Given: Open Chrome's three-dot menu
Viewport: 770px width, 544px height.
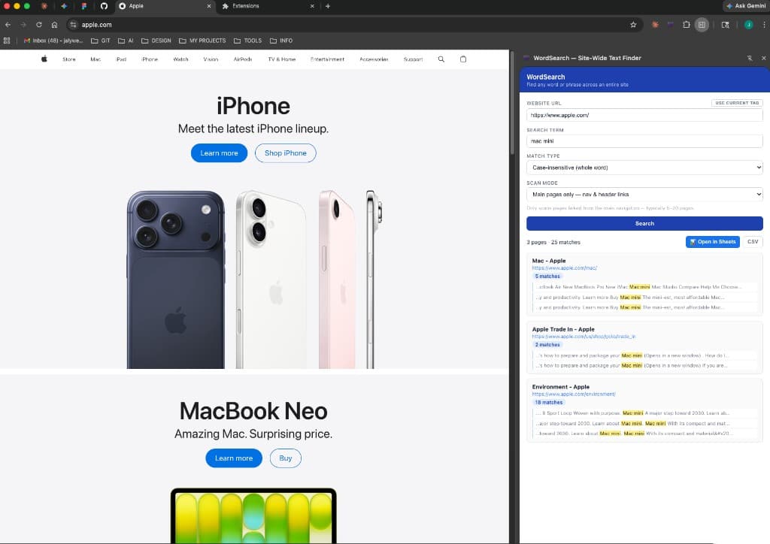Looking at the screenshot, I should coord(762,24).
